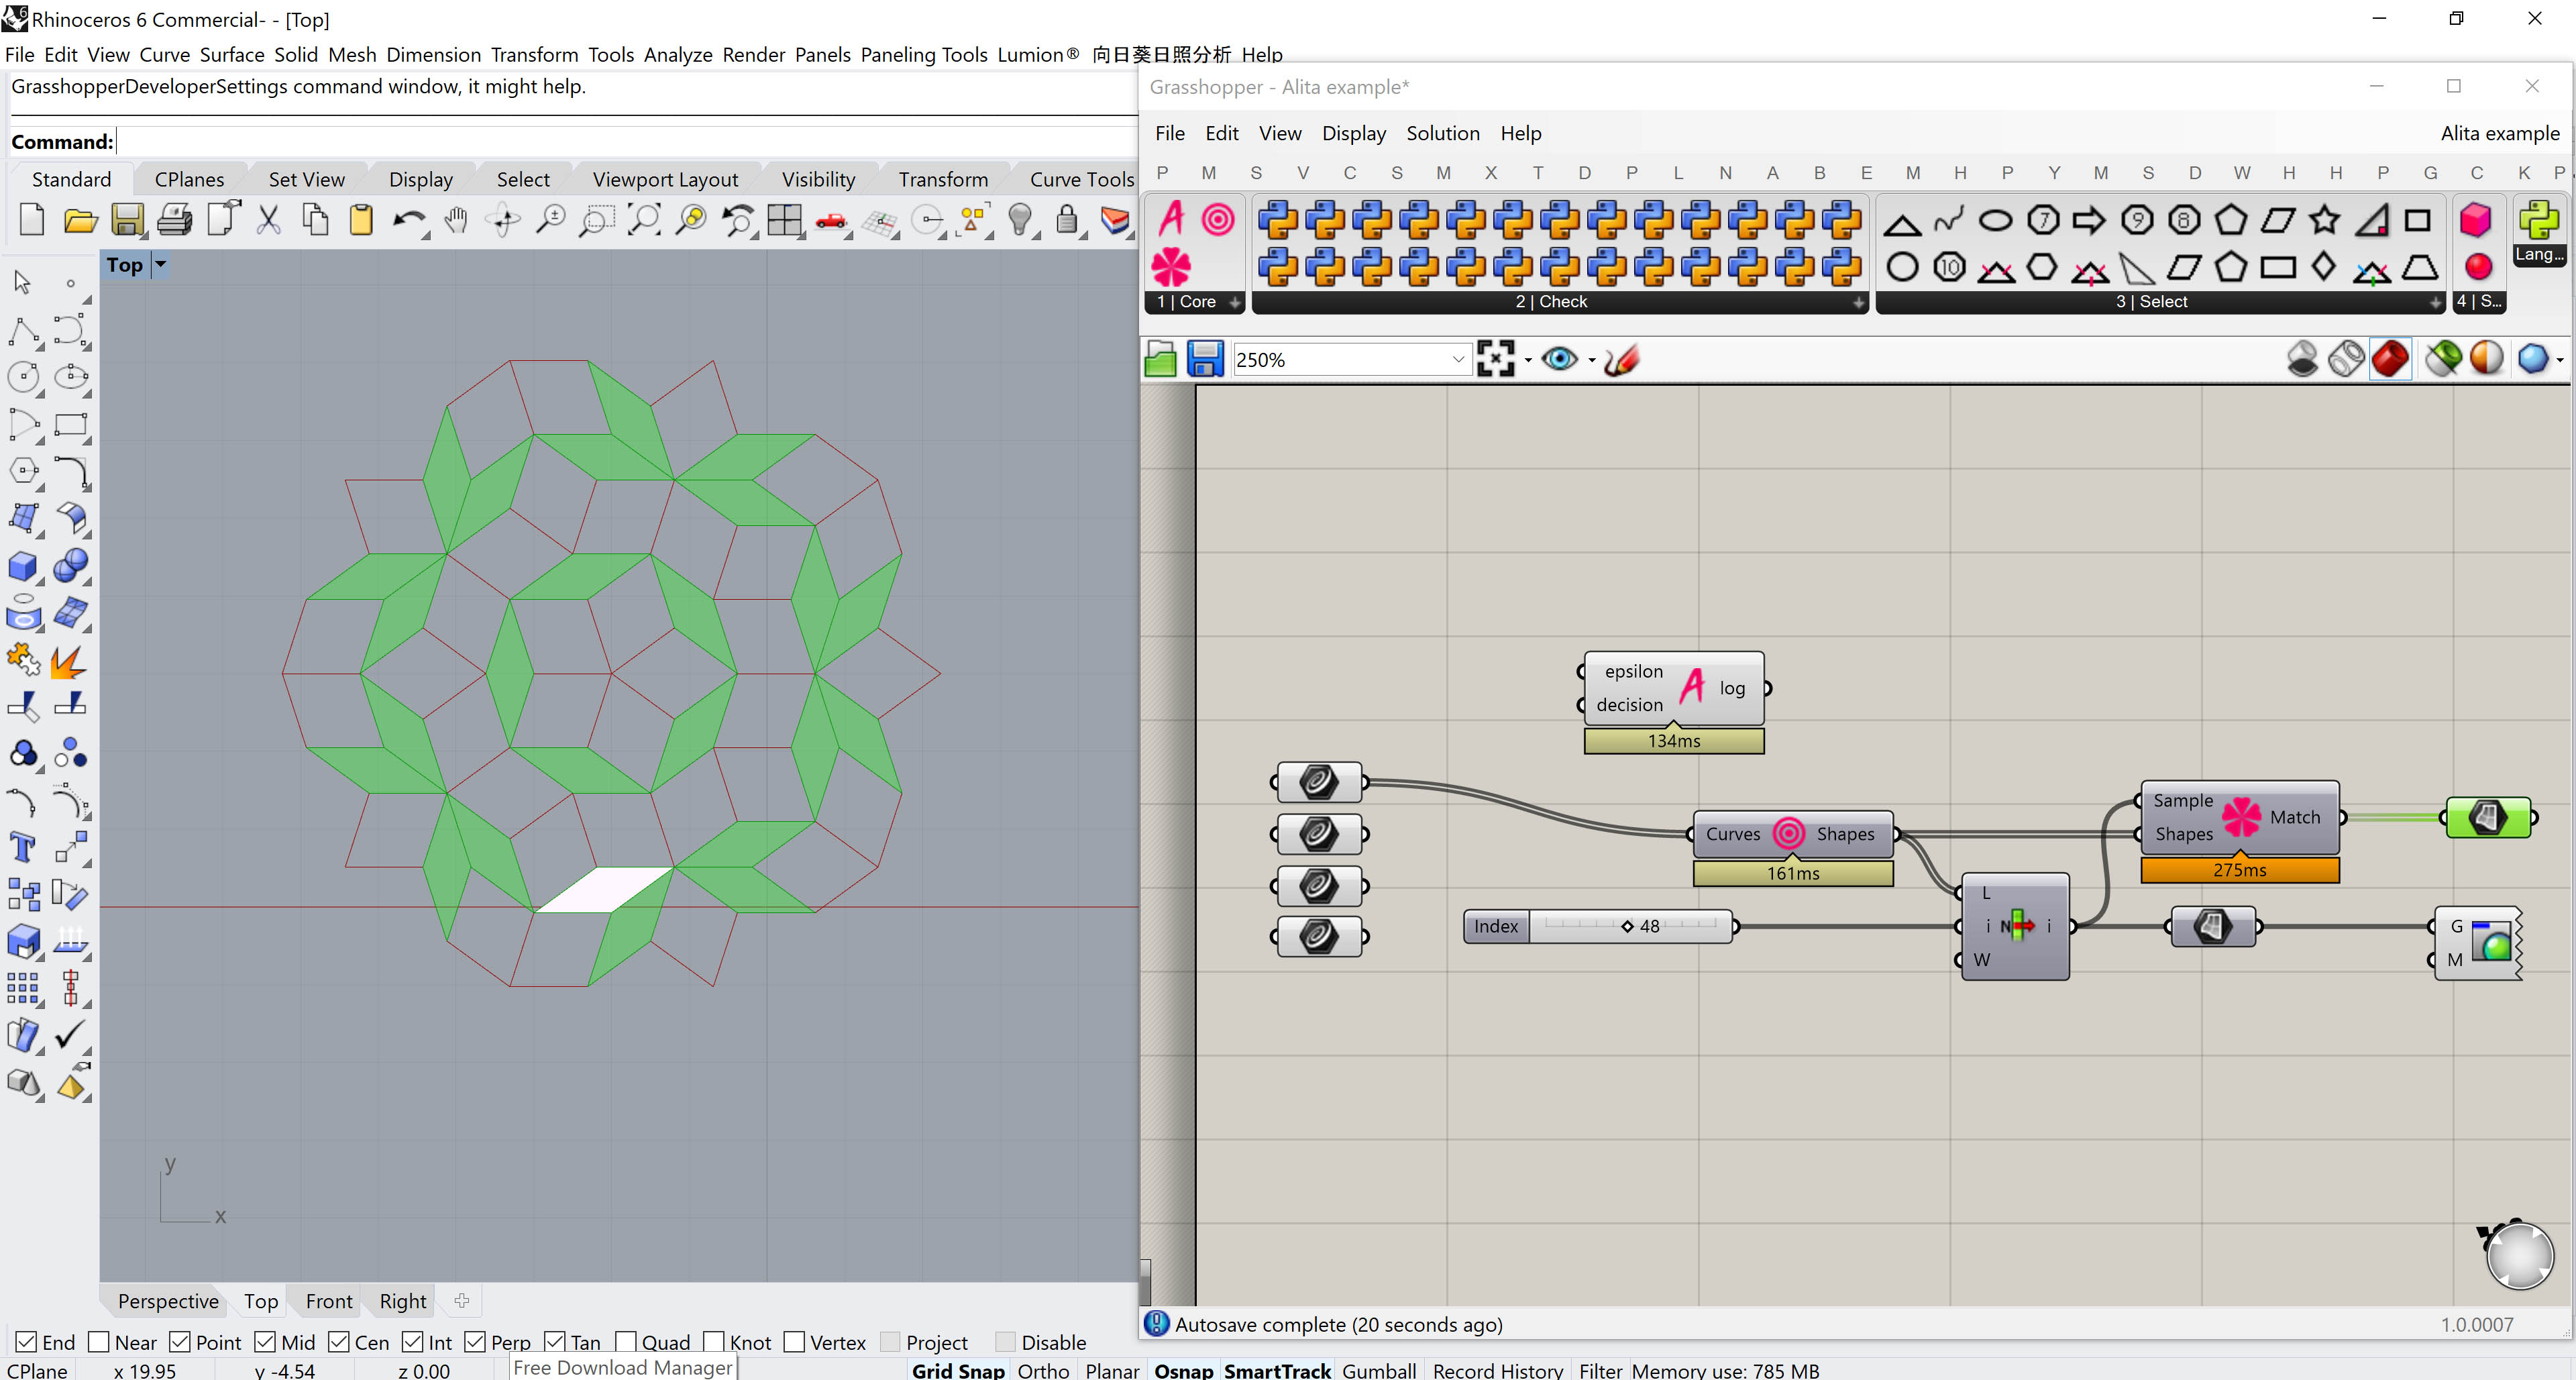Click the 4-viewport layout icon
Viewport: 2576px width, 1380px height.
tap(784, 220)
